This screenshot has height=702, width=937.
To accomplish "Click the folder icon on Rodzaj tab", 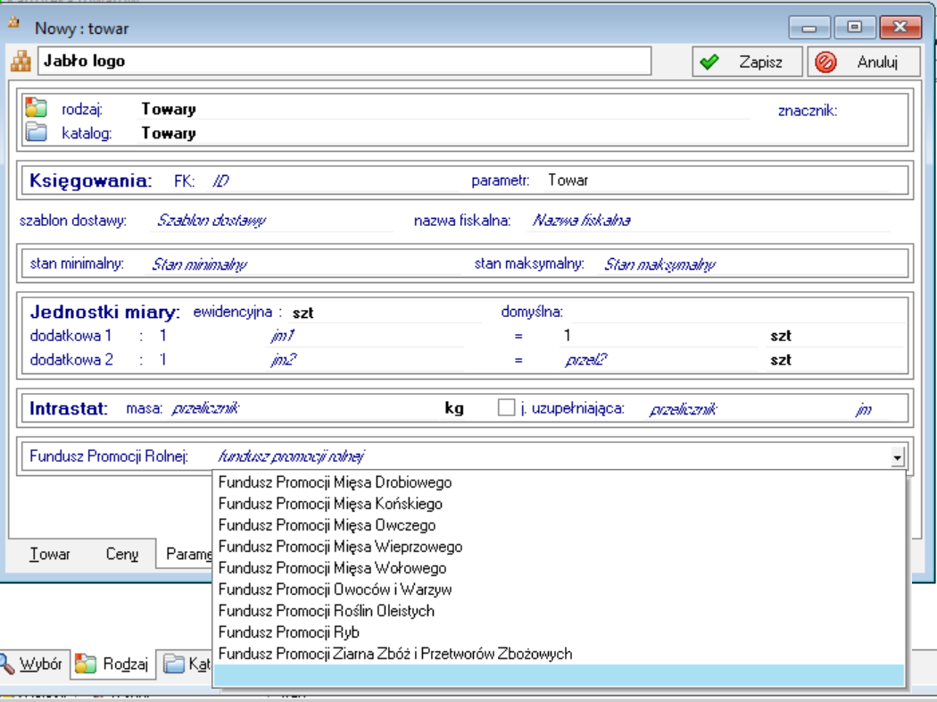I will pos(86,664).
